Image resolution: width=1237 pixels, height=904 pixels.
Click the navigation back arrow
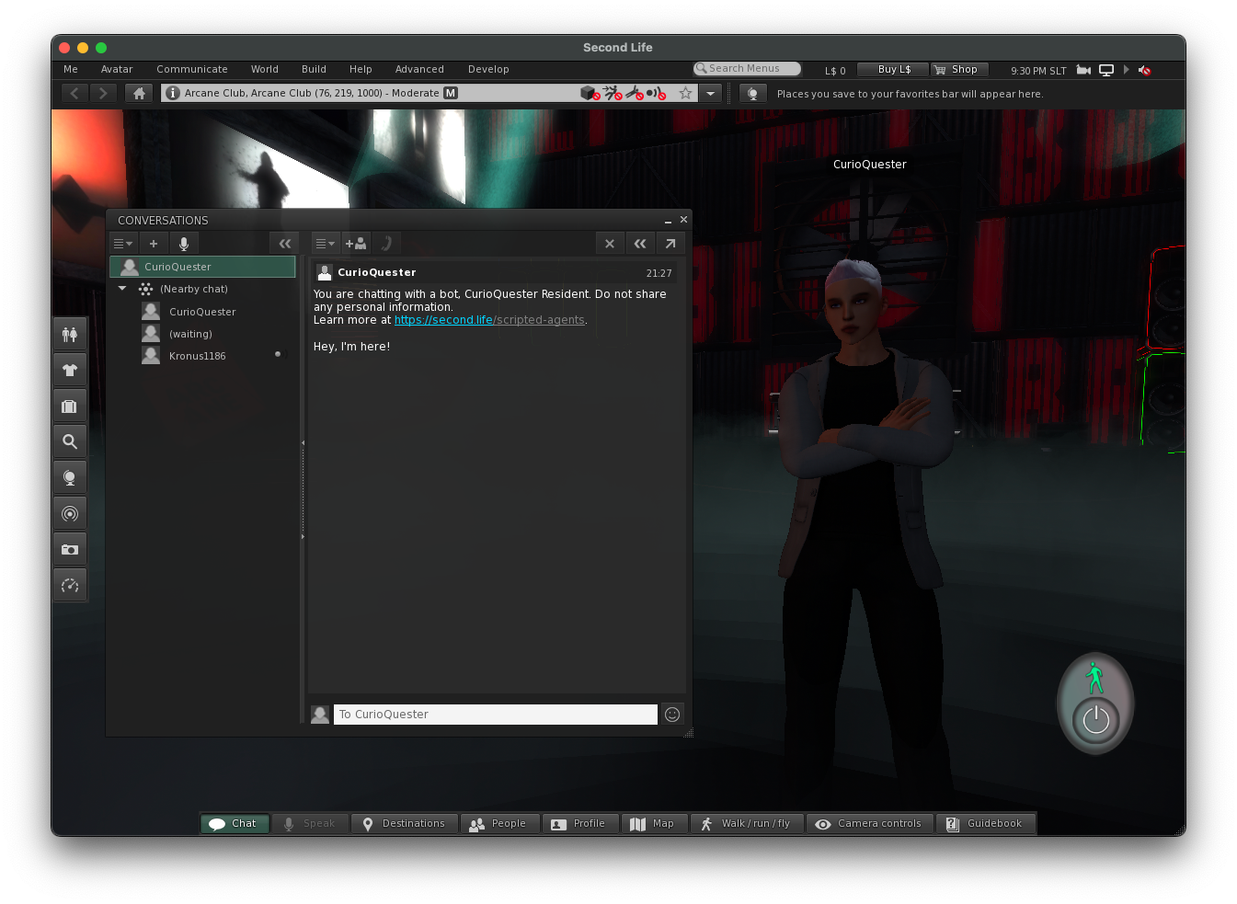click(x=74, y=93)
